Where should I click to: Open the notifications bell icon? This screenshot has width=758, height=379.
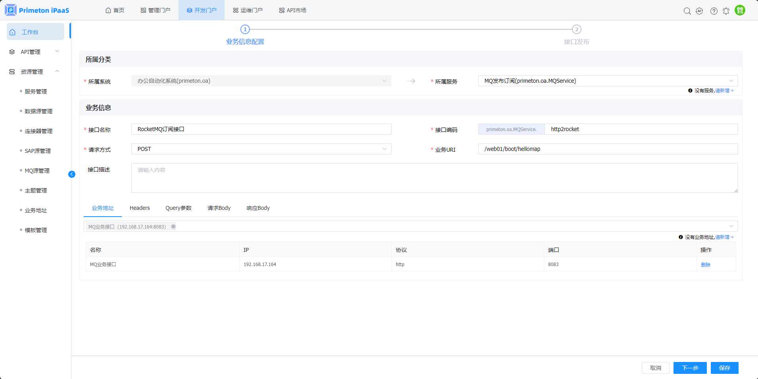coord(726,11)
